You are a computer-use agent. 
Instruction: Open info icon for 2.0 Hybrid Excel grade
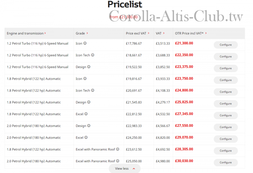pos(86,137)
